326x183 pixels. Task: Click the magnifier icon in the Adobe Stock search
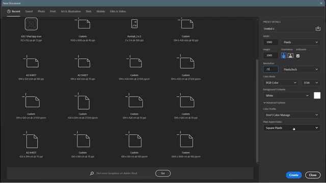[92, 173]
